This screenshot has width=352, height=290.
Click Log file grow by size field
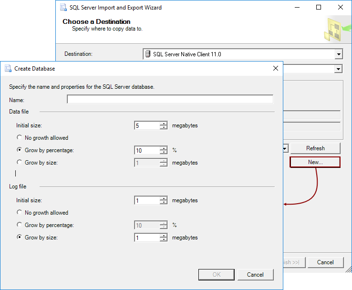tap(147, 238)
